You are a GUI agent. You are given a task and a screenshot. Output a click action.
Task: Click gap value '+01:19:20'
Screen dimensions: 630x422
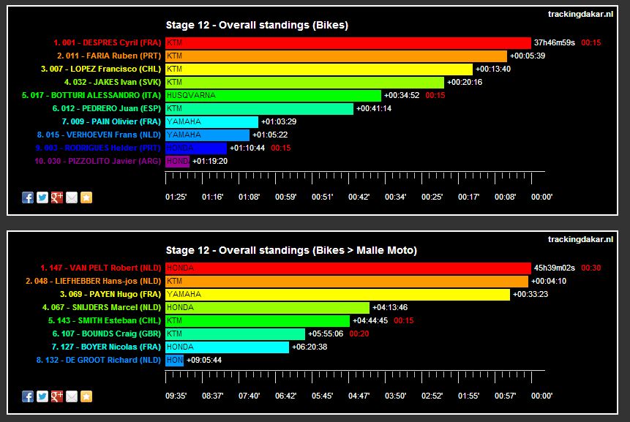210,161
